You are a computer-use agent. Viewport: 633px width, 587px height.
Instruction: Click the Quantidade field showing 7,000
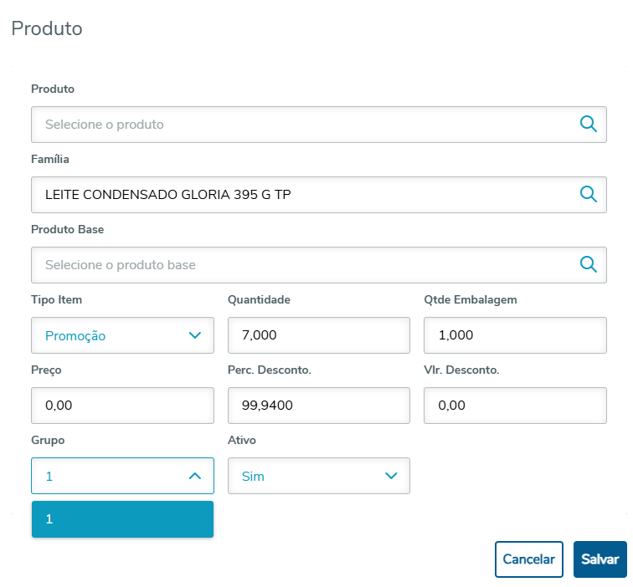click(318, 335)
